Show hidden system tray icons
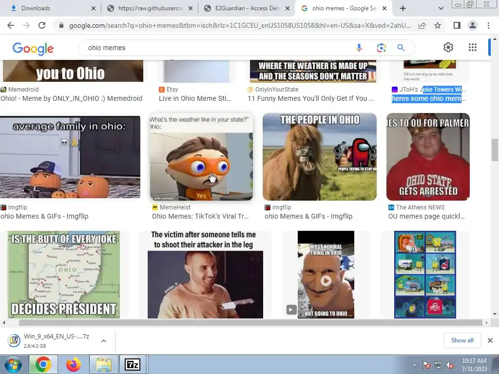Image resolution: width=499 pixels, height=374 pixels. tap(414, 365)
